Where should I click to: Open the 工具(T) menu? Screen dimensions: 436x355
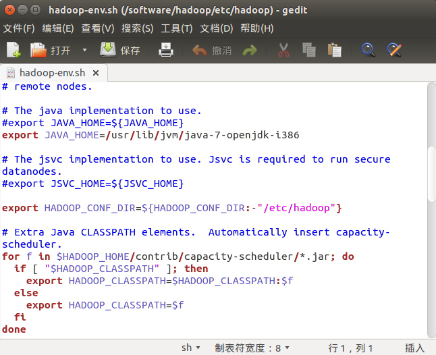(177, 28)
